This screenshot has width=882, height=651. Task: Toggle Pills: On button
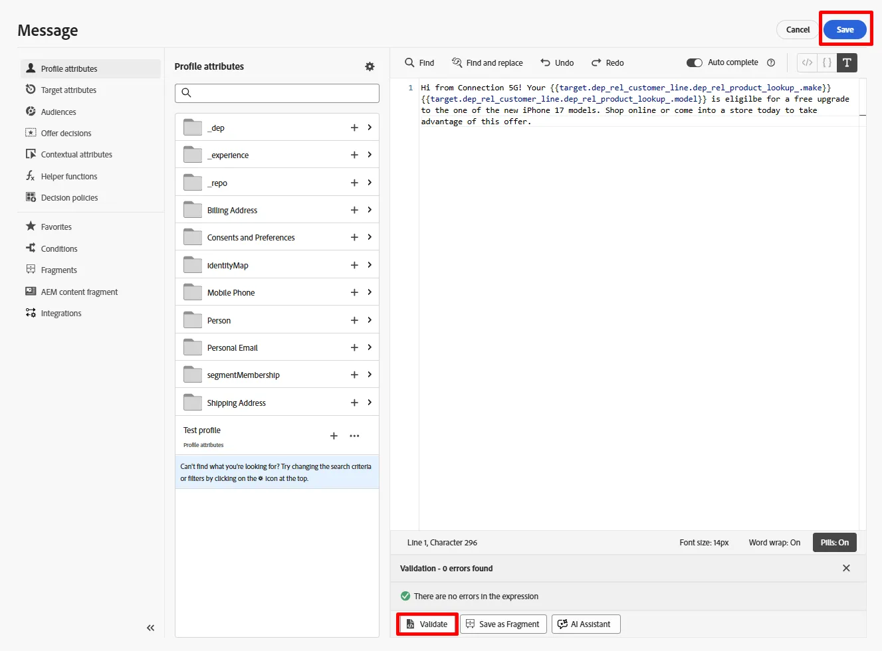[x=834, y=542]
